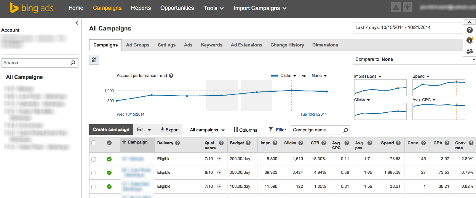This screenshot has height=198, width=476.
Task: Click Delivery column help icon
Action: point(178,143)
